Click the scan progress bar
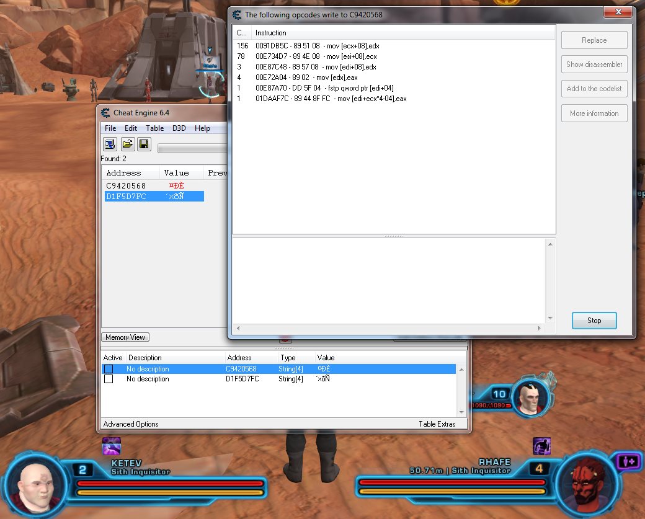The width and height of the screenshot is (645, 519). (192, 148)
